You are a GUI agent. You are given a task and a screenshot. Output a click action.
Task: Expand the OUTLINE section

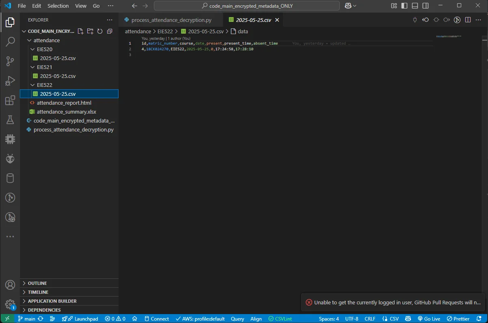37,283
